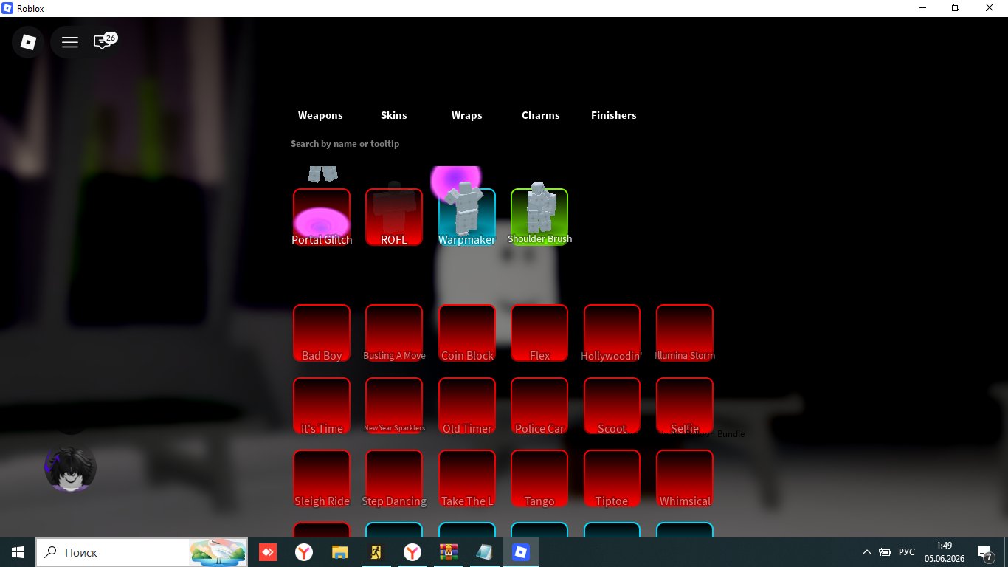This screenshot has width=1008, height=567.
Task: Choose the Old Timer tile
Action: pos(467,406)
